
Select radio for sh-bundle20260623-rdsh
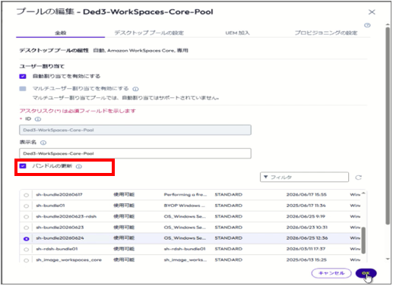[26, 217]
